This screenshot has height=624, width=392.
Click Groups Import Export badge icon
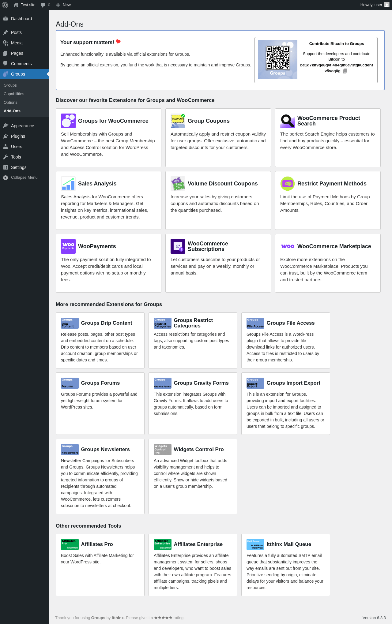[255, 383]
